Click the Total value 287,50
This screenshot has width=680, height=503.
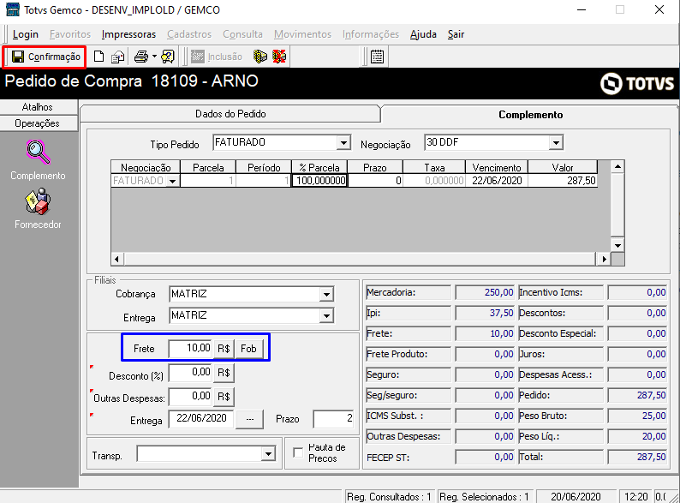pyautogui.click(x=636, y=457)
